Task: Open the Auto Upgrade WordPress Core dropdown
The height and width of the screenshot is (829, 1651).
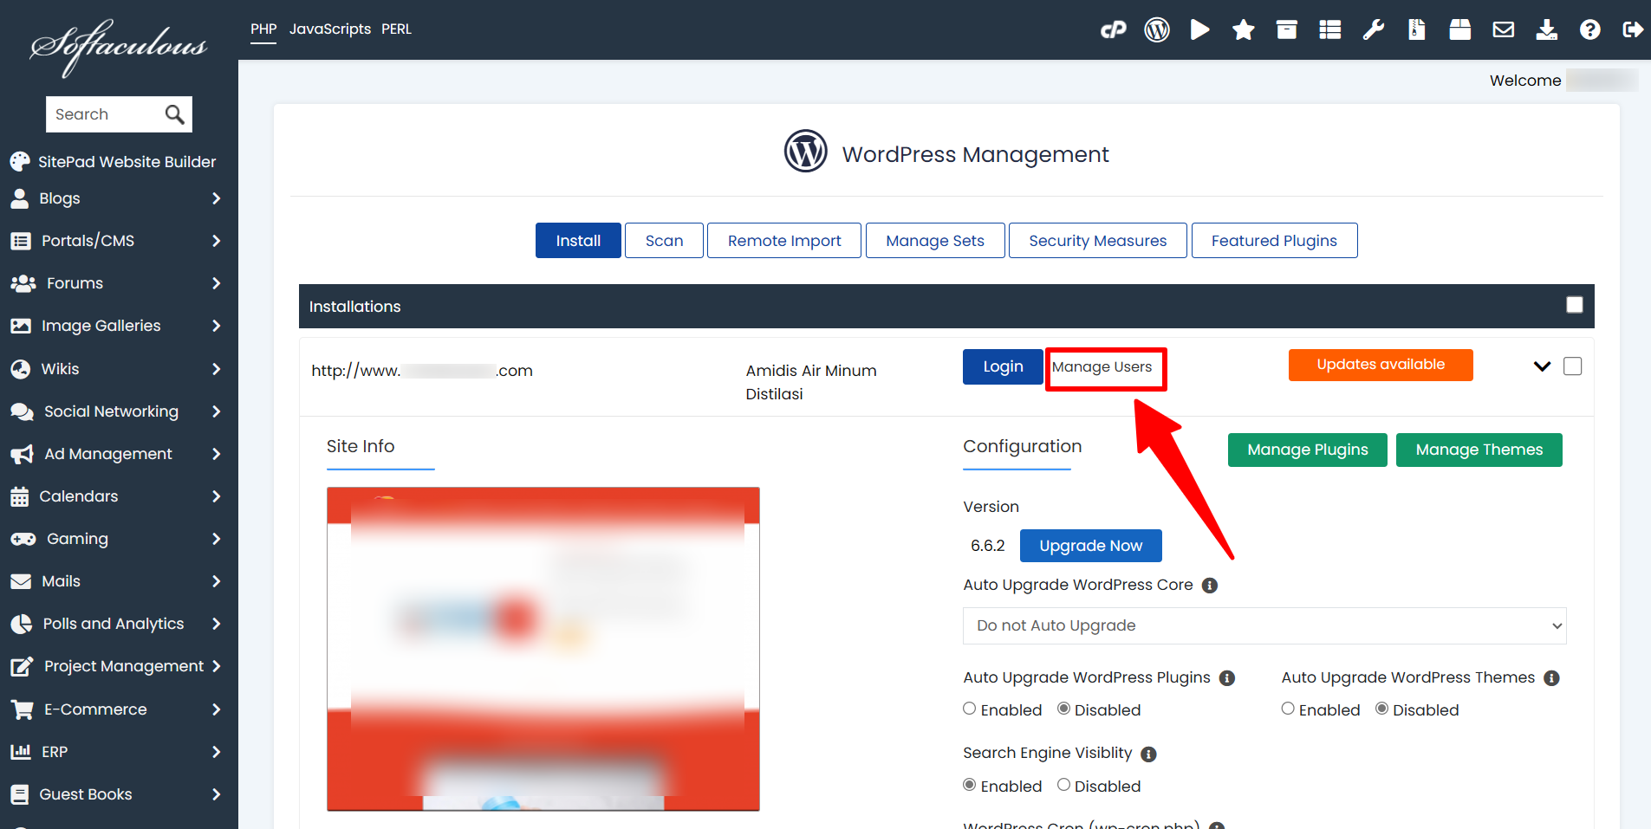Action: (x=1264, y=625)
